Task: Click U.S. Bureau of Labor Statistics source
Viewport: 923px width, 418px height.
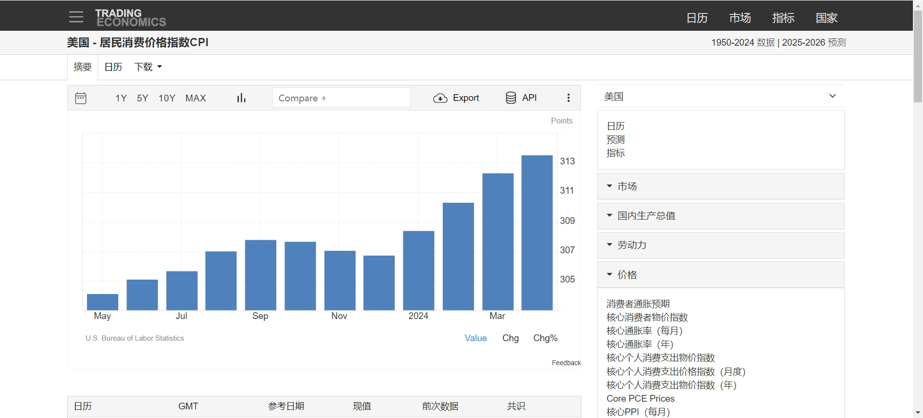Action: point(135,338)
